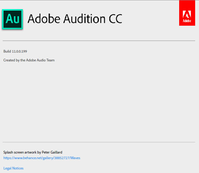Click the 'Adobe Audition CC' title text

(75, 19)
